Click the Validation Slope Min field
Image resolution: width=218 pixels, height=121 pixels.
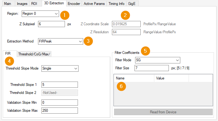click(60, 103)
